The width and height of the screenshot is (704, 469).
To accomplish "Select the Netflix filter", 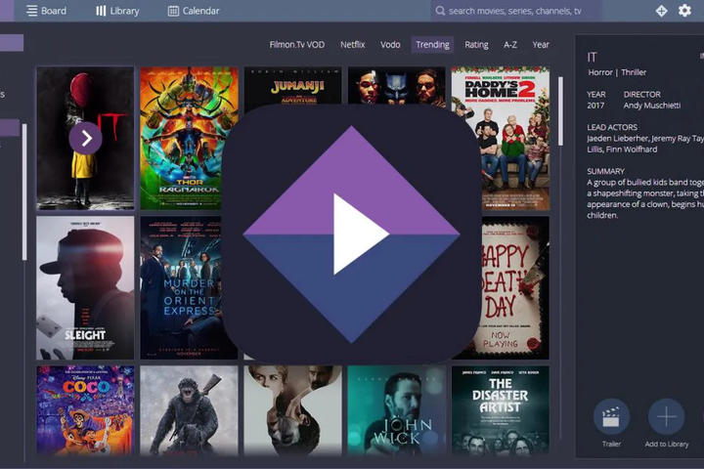I will (352, 45).
